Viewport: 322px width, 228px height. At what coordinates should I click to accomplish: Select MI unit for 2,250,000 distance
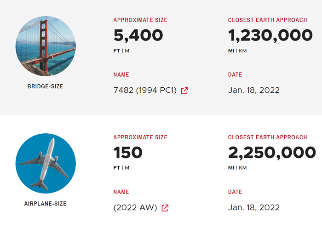(x=231, y=168)
